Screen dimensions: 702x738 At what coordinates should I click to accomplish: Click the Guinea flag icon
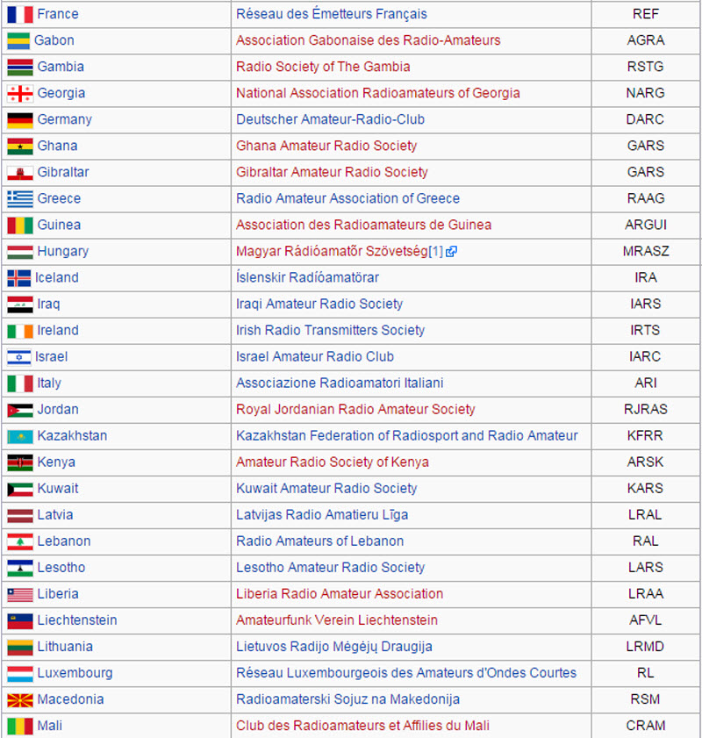[20, 226]
